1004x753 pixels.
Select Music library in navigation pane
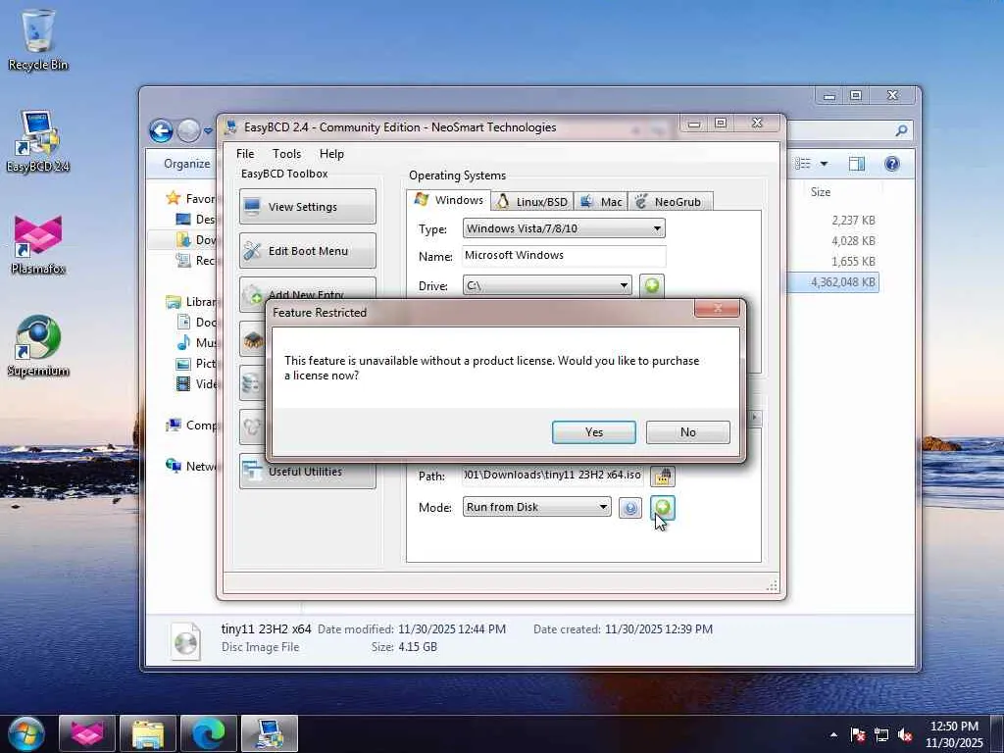[x=197, y=342]
